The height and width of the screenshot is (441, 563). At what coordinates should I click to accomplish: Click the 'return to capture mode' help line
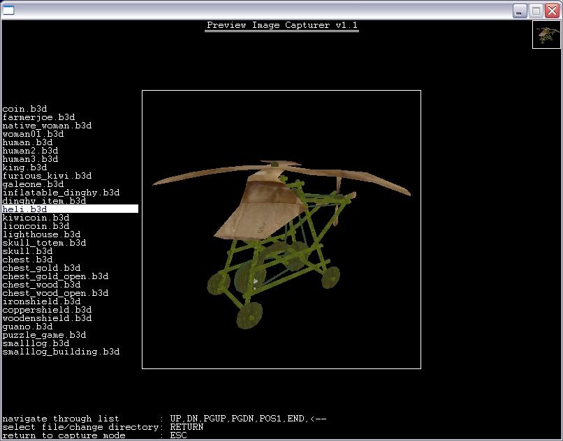click(94, 435)
